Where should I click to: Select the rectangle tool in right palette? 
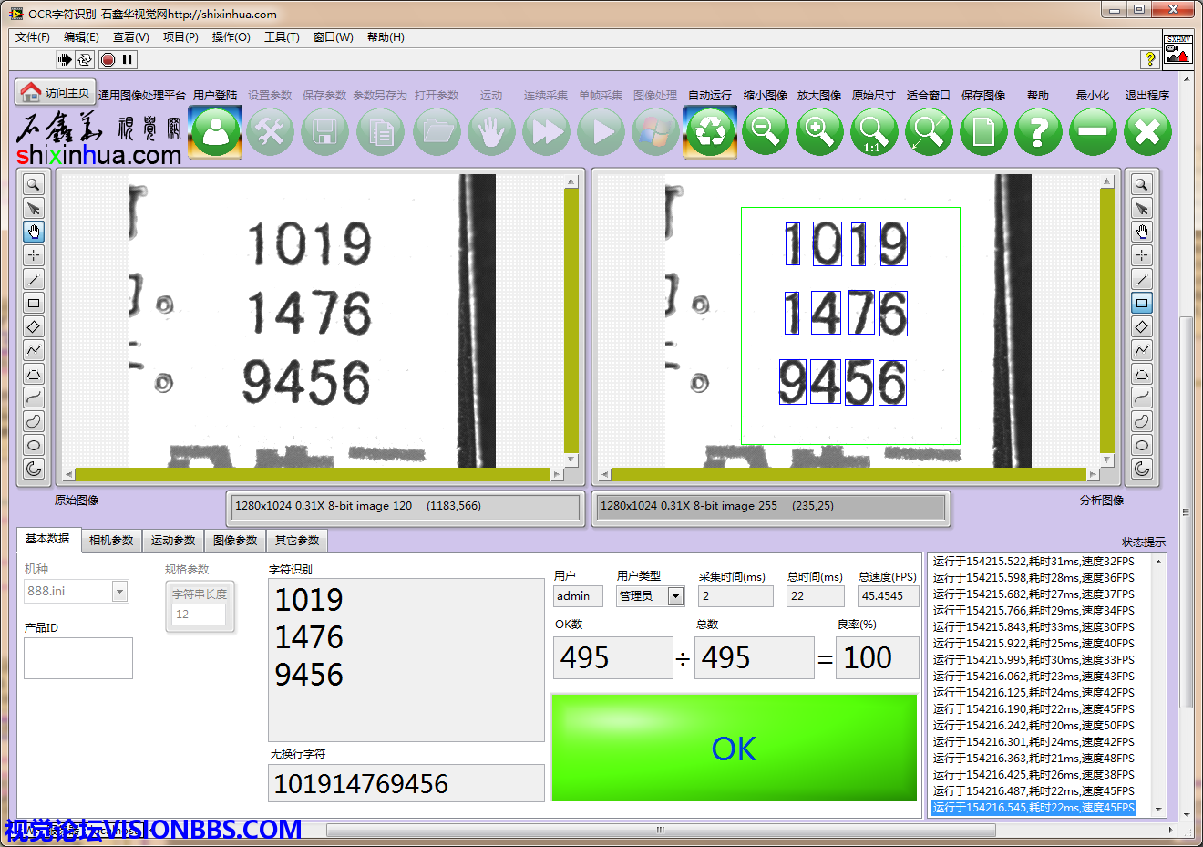pos(1142,303)
